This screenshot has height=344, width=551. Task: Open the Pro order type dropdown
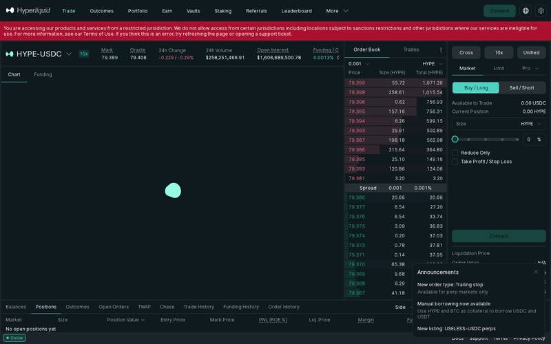point(530,68)
